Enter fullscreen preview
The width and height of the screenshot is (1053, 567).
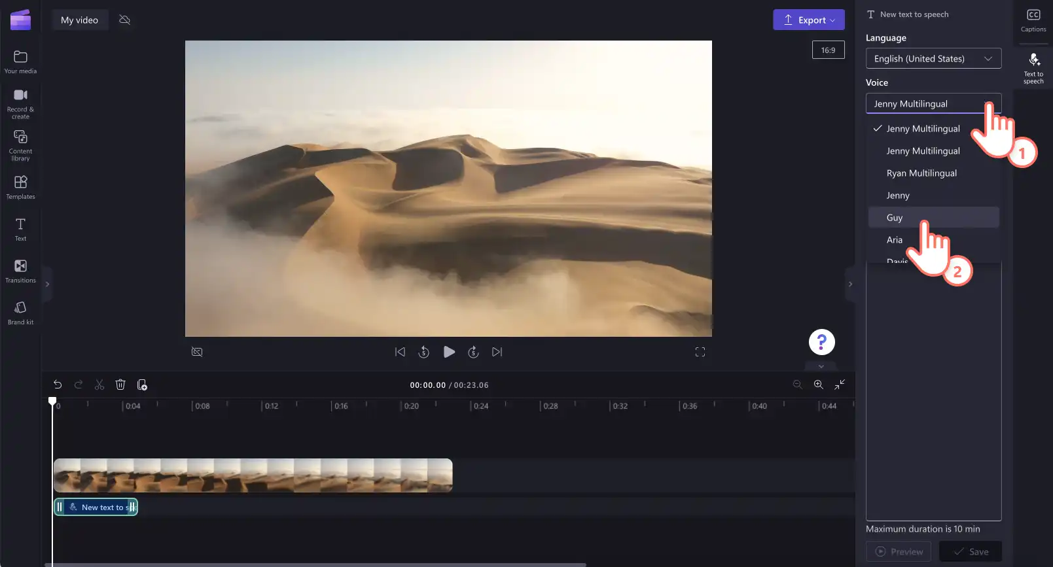[700, 352]
